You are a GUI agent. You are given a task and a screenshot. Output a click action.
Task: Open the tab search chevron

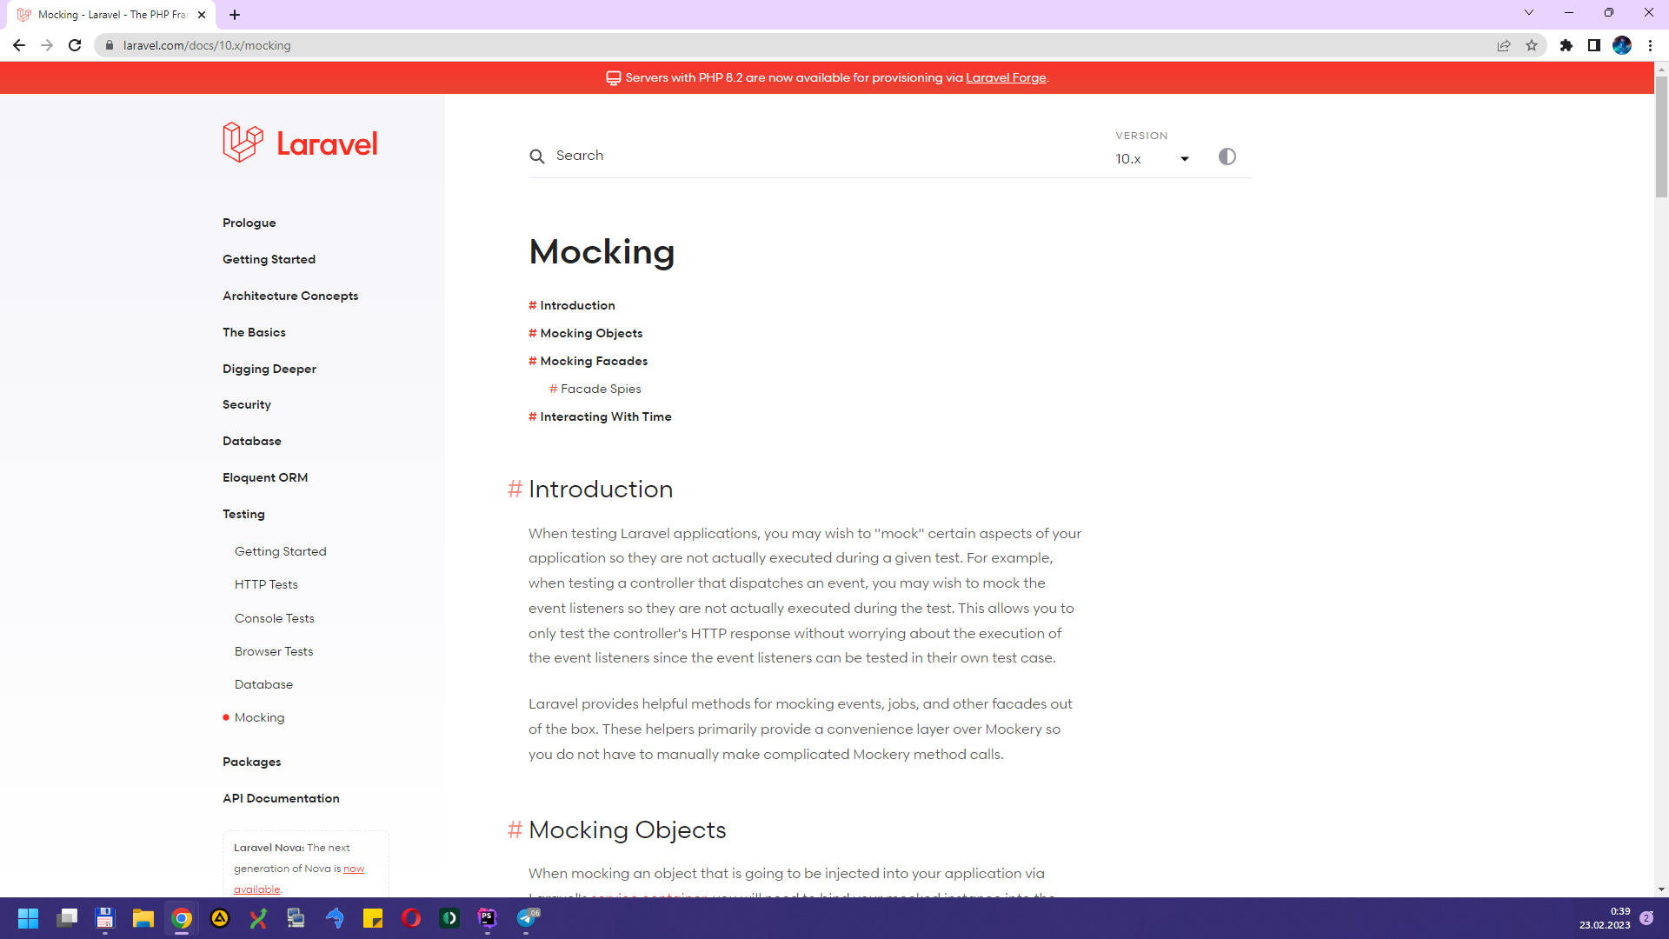[x=1529, y=12]
